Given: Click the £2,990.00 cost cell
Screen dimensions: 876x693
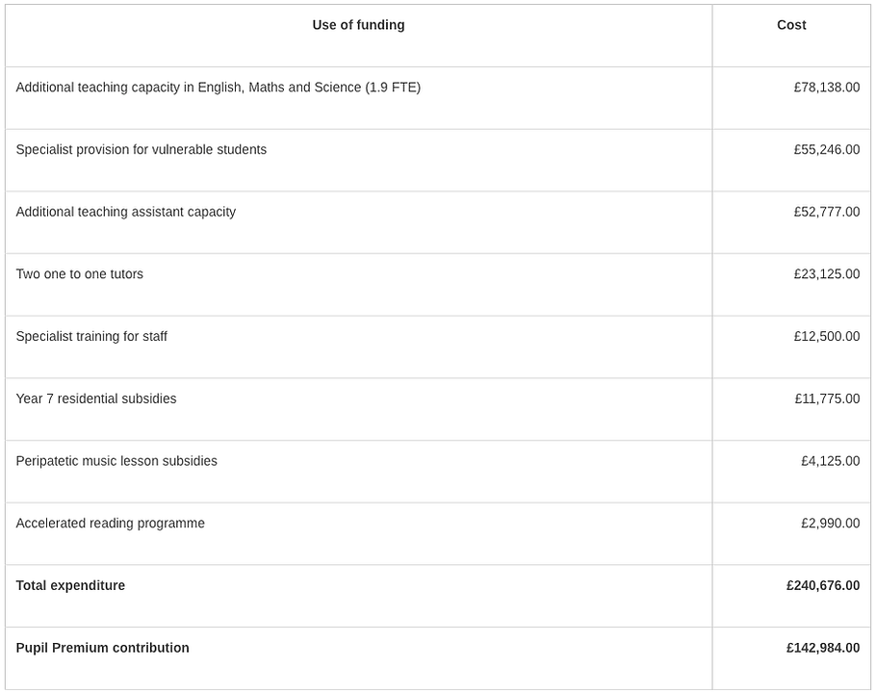Looking at the screenshot, I should tap(830, 524).
